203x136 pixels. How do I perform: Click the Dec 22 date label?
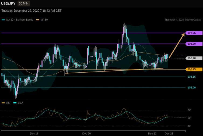click(152, 134)
